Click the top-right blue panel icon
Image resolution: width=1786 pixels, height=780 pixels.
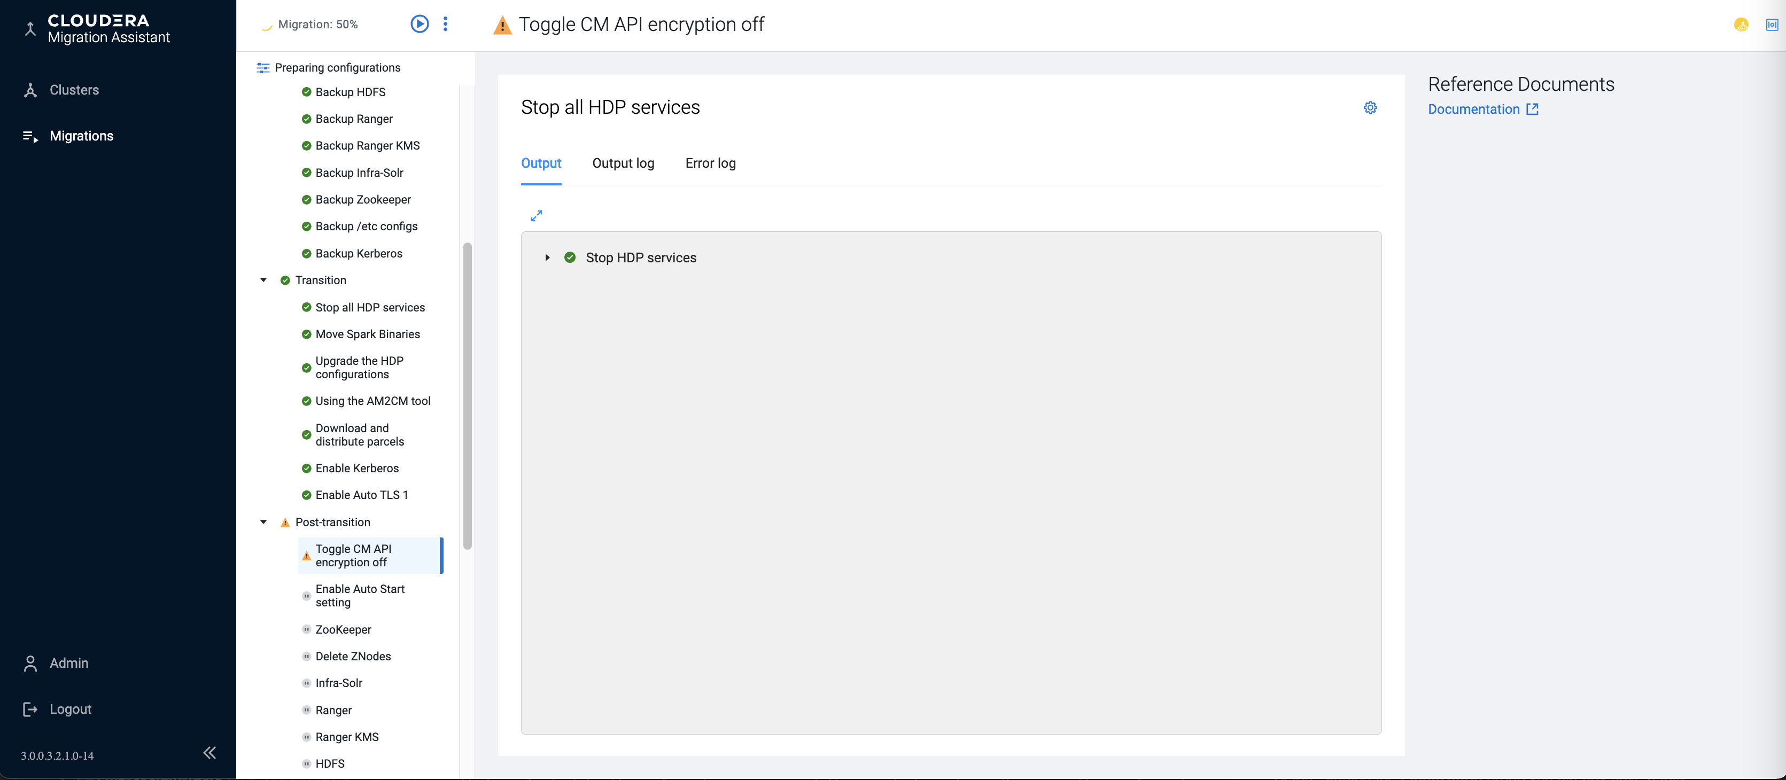1772,24
